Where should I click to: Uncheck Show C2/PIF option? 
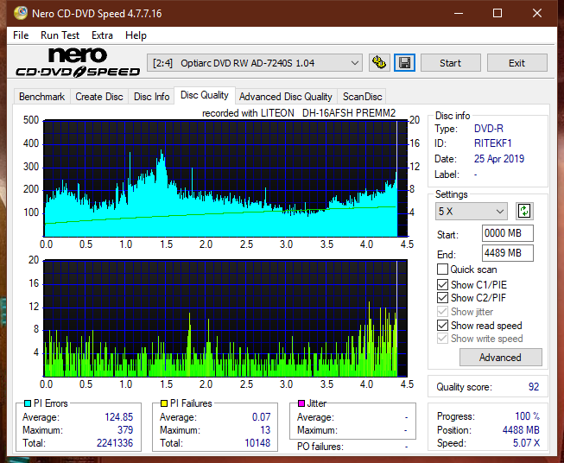coord(442,298)
